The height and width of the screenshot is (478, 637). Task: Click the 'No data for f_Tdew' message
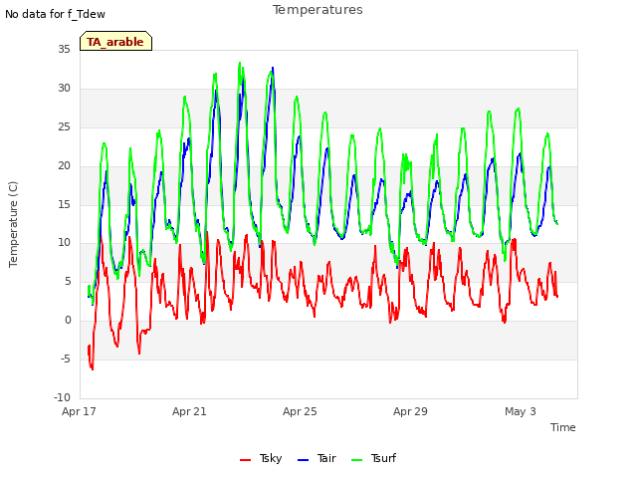pyautogui.click(x=56, y=14)
